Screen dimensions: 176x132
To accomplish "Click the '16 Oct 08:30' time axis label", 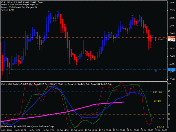I will pos(21,130).
